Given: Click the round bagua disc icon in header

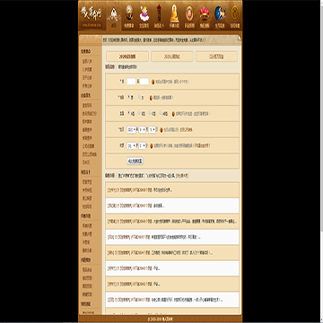Looking at the screenshot, I should tap(129, 13).
